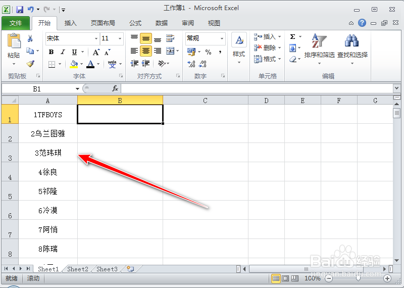
Task: Click the 格式 cells button
Action: [x=267, y=59]
